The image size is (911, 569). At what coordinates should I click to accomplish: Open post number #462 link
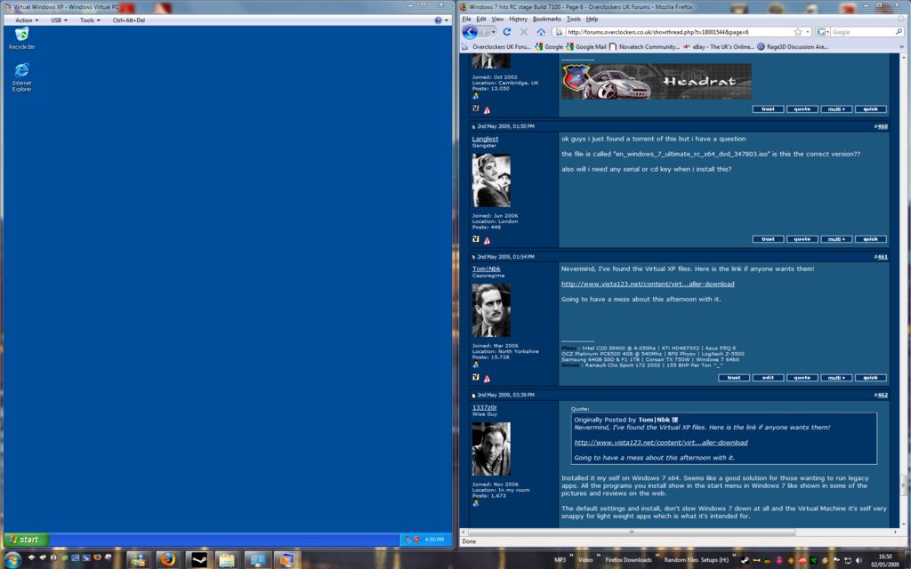tap(882, 395)
